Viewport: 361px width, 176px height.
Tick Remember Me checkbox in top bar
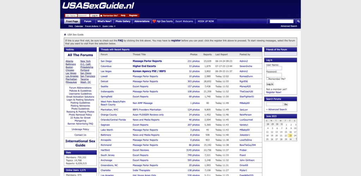click(101, 15)
